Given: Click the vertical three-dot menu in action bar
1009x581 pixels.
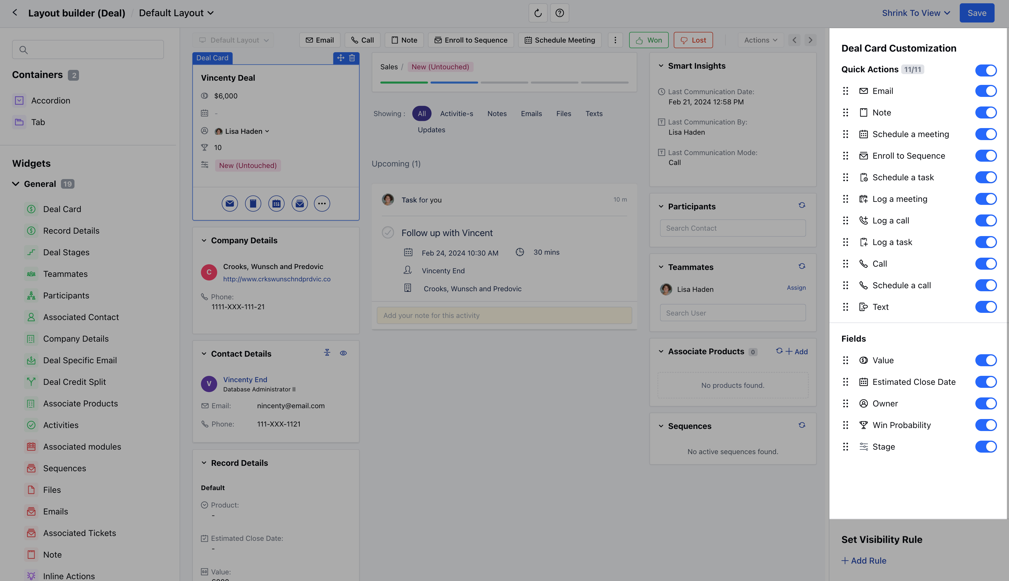Looking at the screenshot, I should 615,40.
